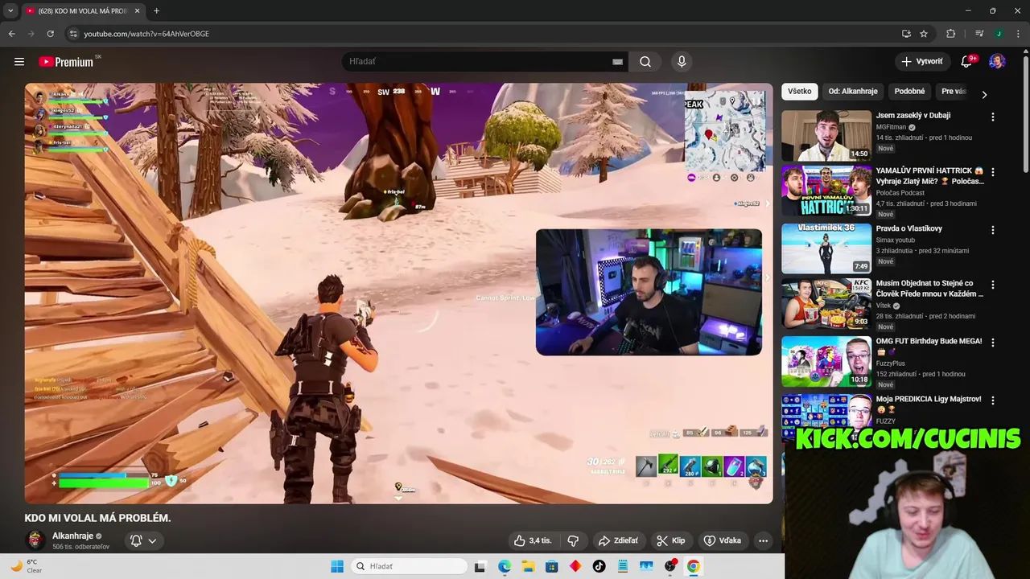Open OBS Studio from the taskbar
The width and height of the screenshot is (1030, 579).
click(669, 566)
